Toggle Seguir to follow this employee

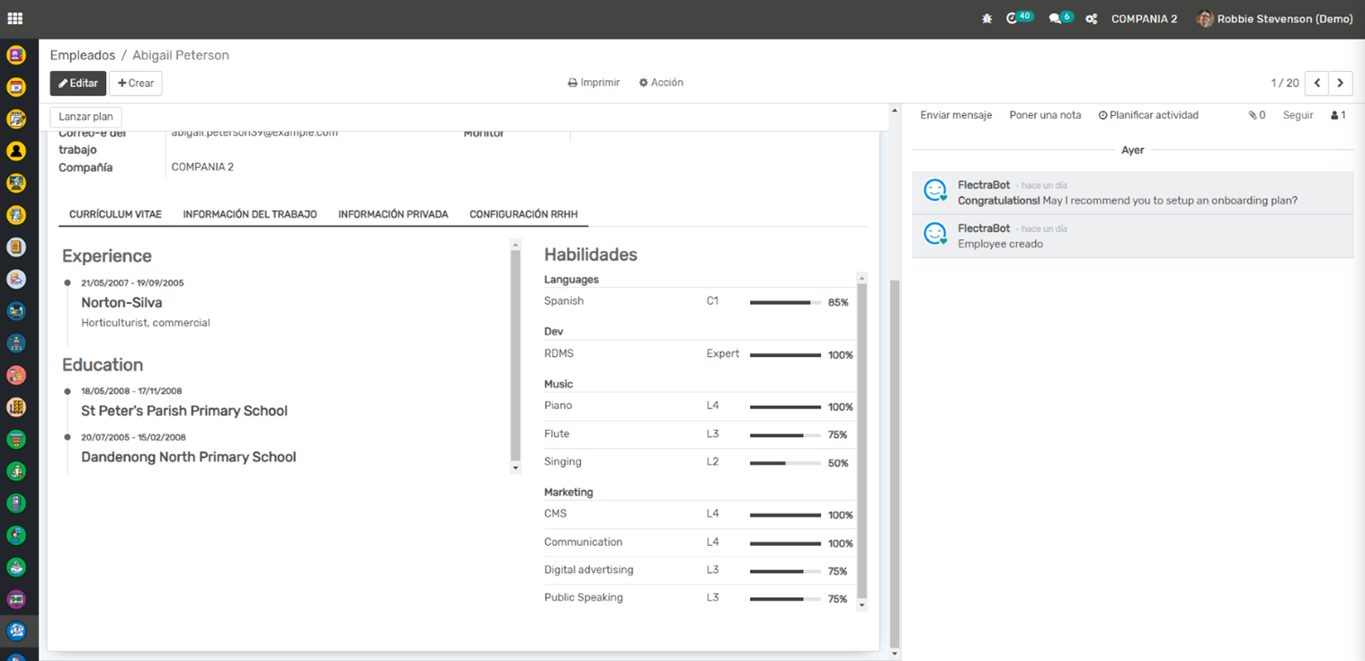click(1298, 115)
